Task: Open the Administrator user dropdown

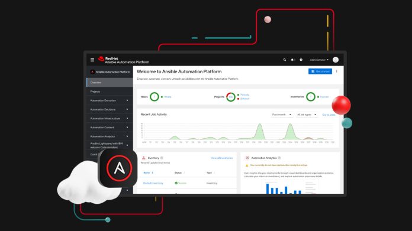Action: pos(319,60)
